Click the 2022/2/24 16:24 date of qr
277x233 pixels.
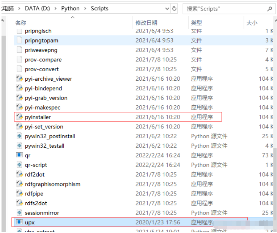click(x=158, y=155)
